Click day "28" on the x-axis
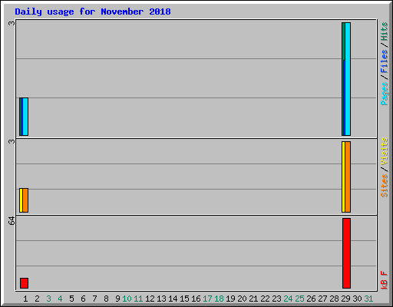The image size is (393, 307). click(x=334, y=299)
